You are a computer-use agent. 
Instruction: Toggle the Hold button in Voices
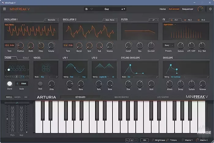click(x=40, y=84)
